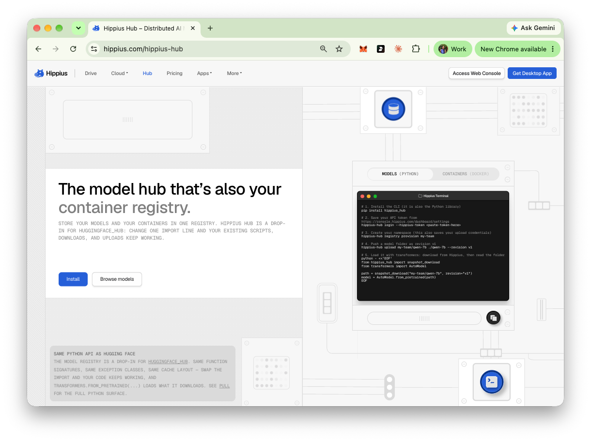
Task: Open a new browser tab
Action: (x=210, y=28)
